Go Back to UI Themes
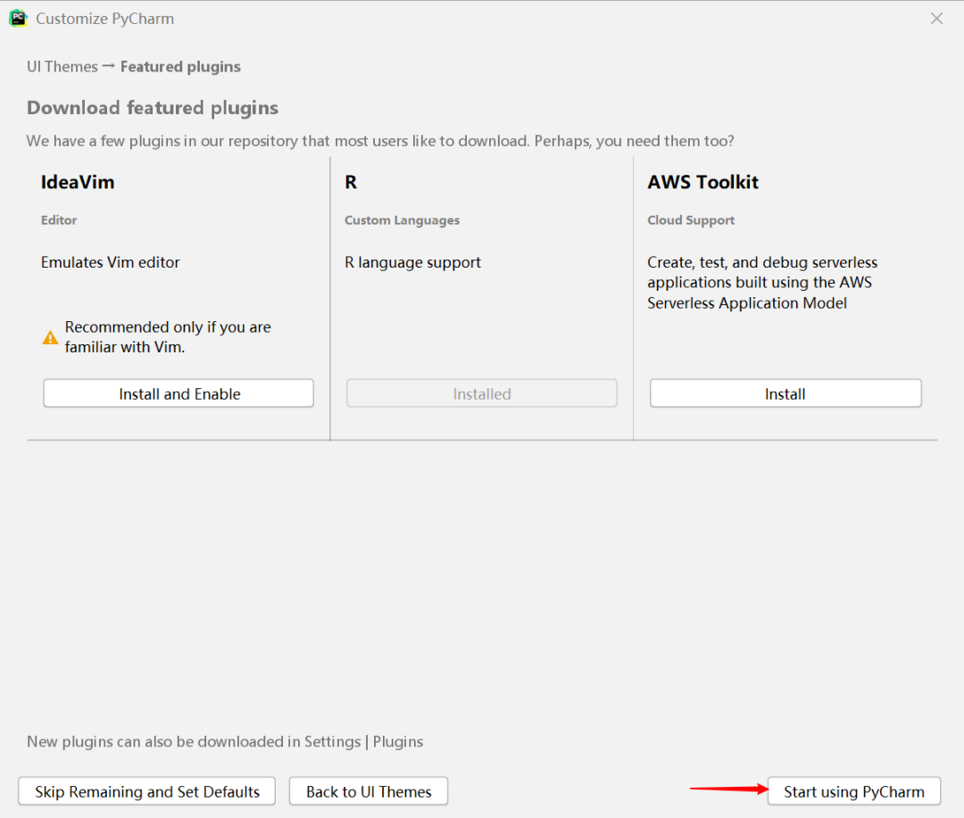Screen dimensions: 964x818 pos(369,791)
